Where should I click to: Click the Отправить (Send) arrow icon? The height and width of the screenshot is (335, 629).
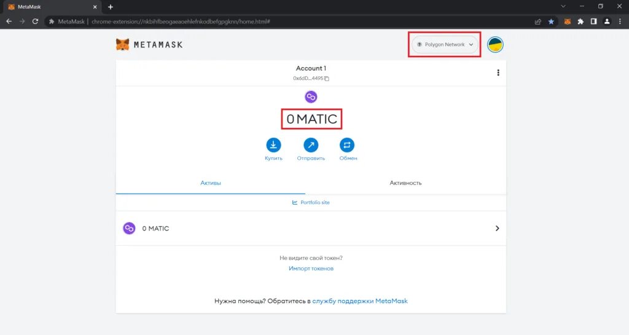311,145
